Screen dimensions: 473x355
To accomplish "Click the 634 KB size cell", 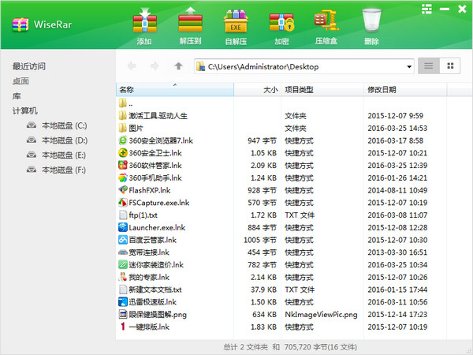I will tap(265, 315).
